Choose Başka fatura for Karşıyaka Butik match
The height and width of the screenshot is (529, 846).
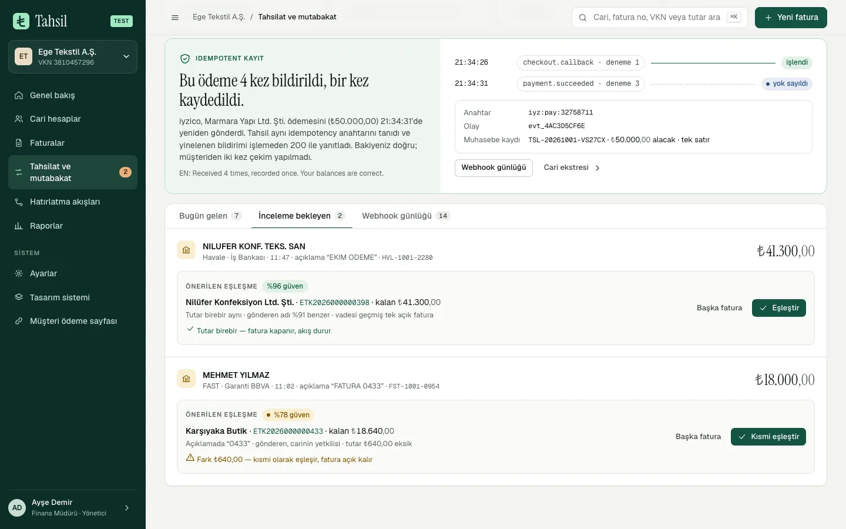[x=698, y=437]
